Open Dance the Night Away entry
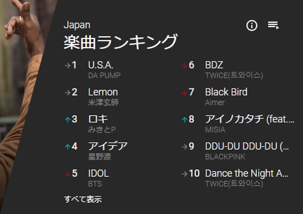The image size is (303, 214). pyautogui.click(x=247, y=173)
